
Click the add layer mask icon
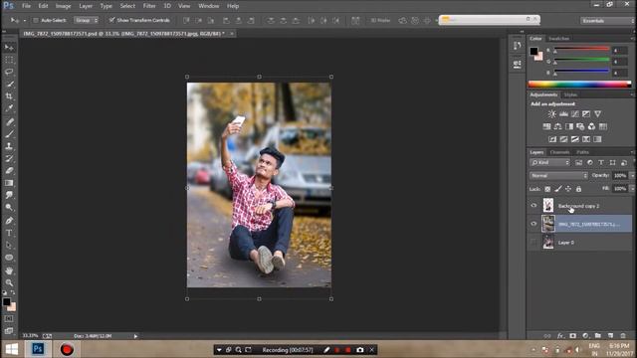point(573,336)
